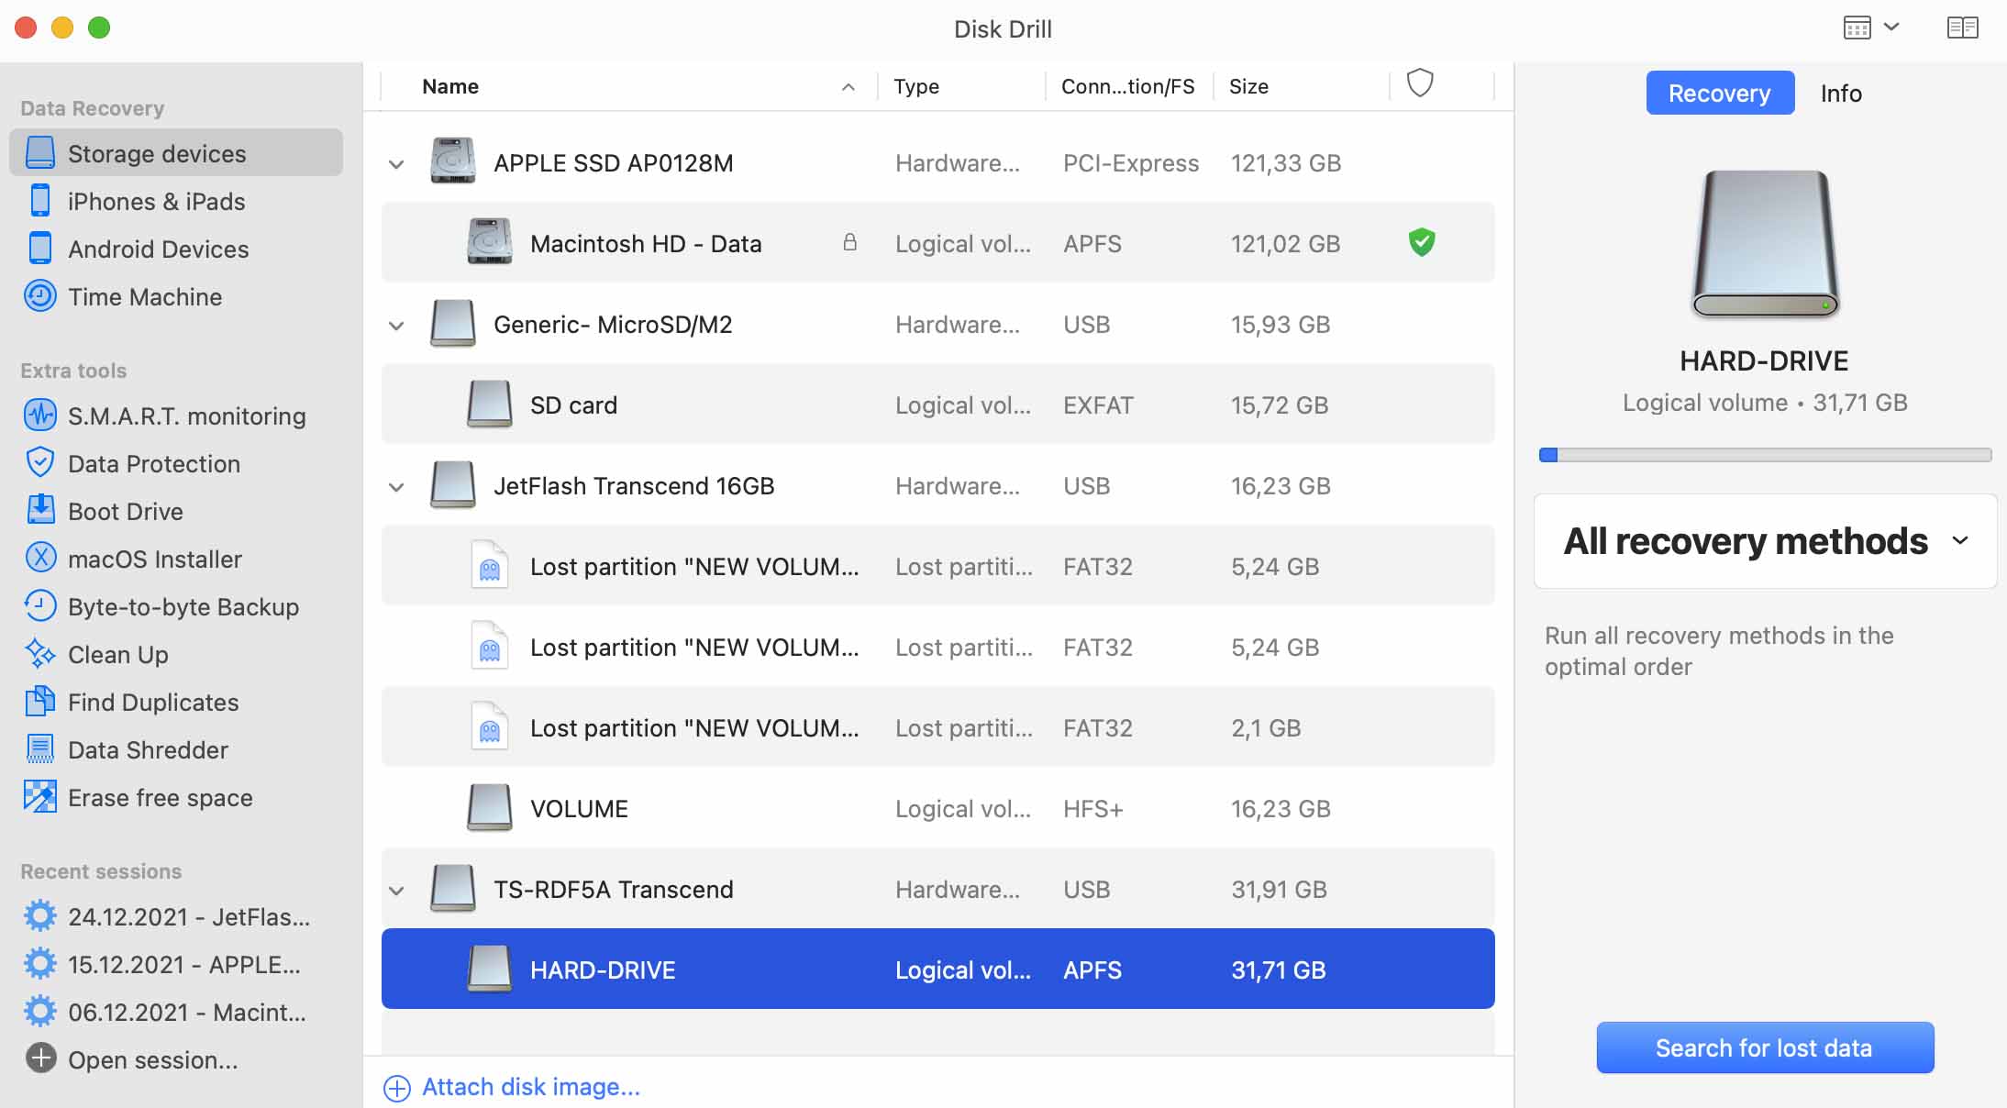Viewport: 2007px width, 1108px height.
Task: Open S.M.A.R.T. monitoring tool icon
Action: coord(39,415)
